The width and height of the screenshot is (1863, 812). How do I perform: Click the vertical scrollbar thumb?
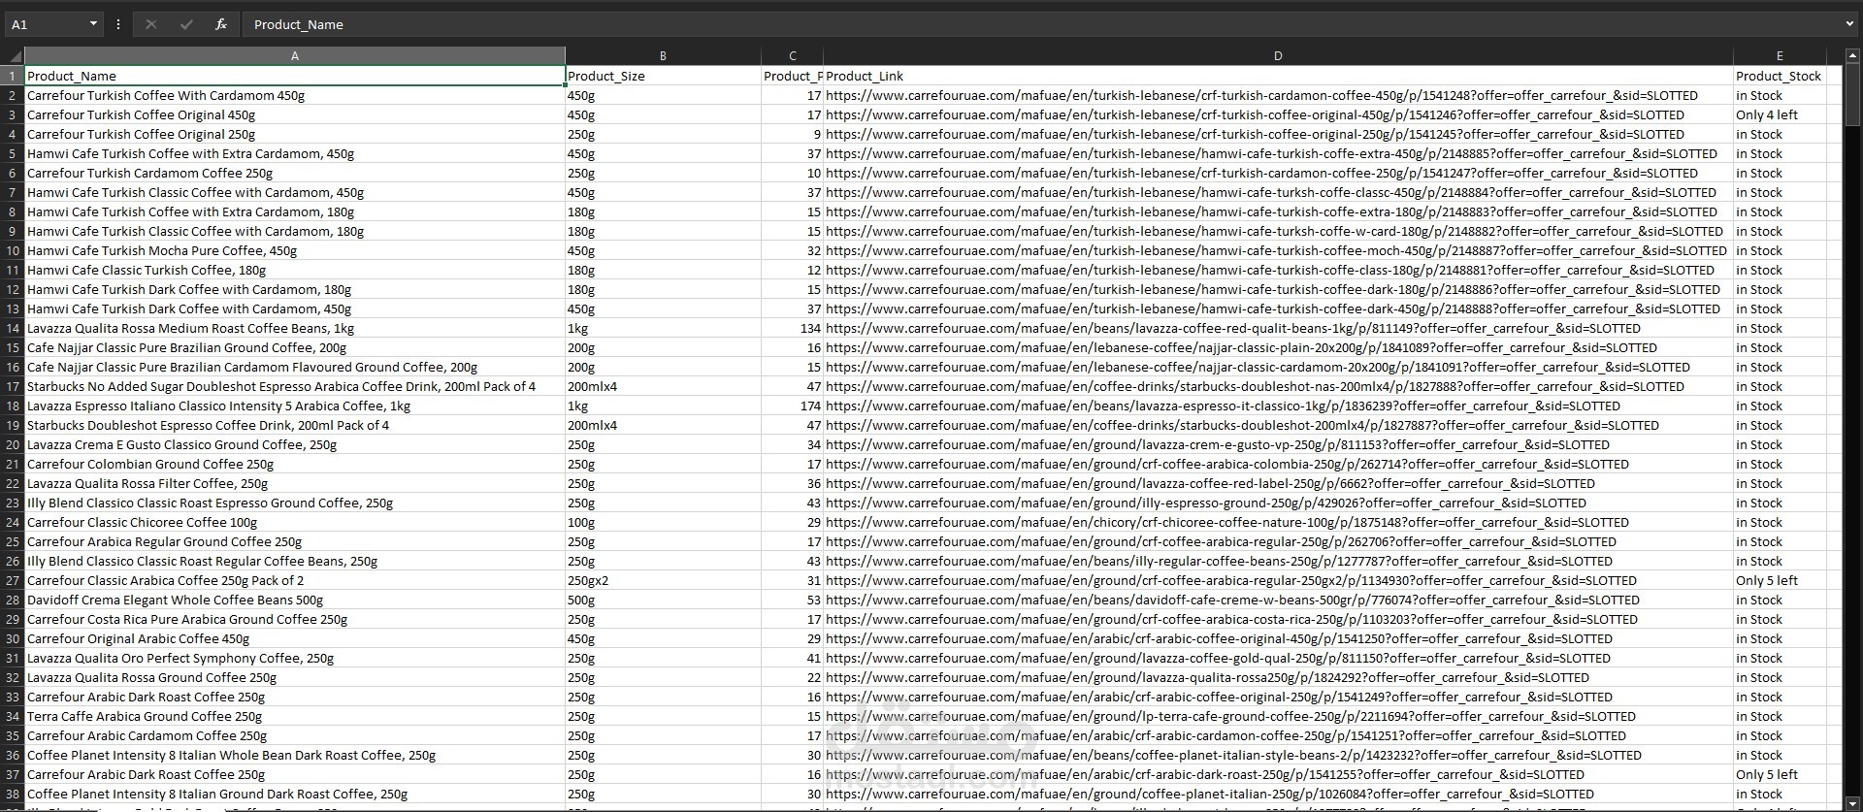(1852, 95)
